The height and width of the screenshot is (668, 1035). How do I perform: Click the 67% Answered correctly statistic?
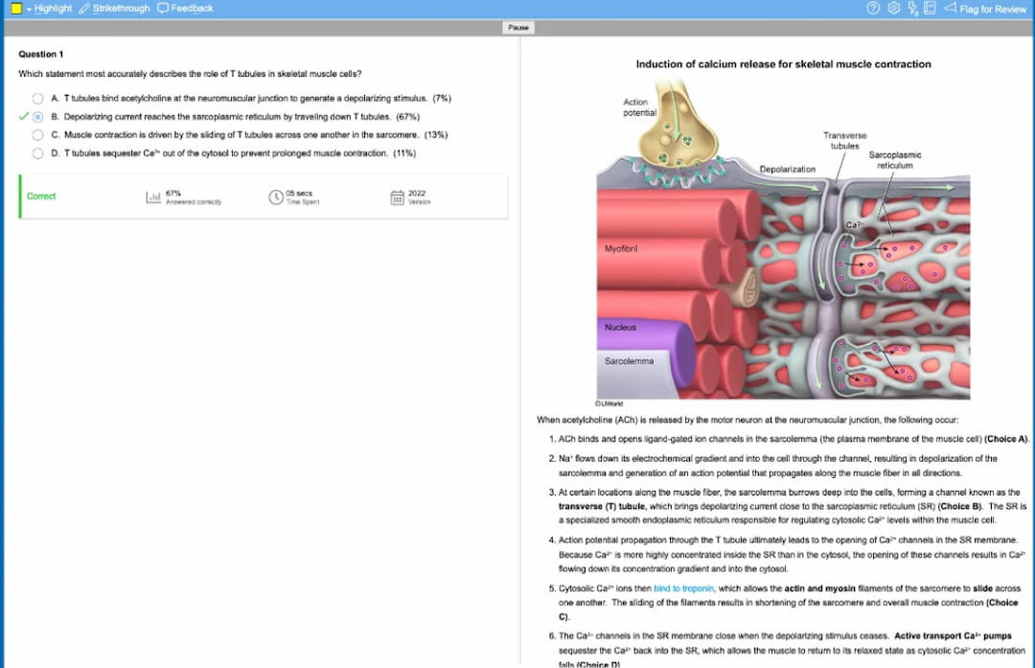[x=194, y=196]
